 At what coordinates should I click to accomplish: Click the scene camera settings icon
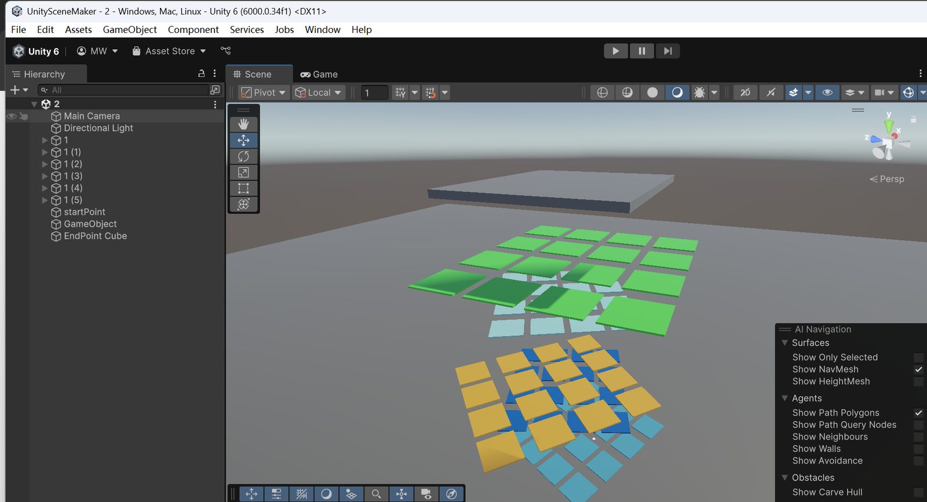coord(879,93)
